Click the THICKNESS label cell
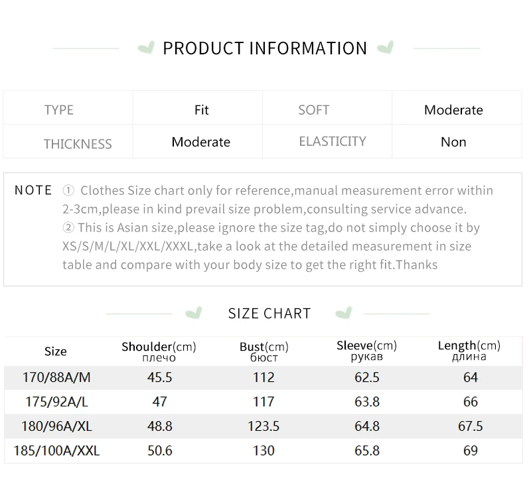Image resolution: width=531 pixels, height=478 pixels. tap(78, 143)
